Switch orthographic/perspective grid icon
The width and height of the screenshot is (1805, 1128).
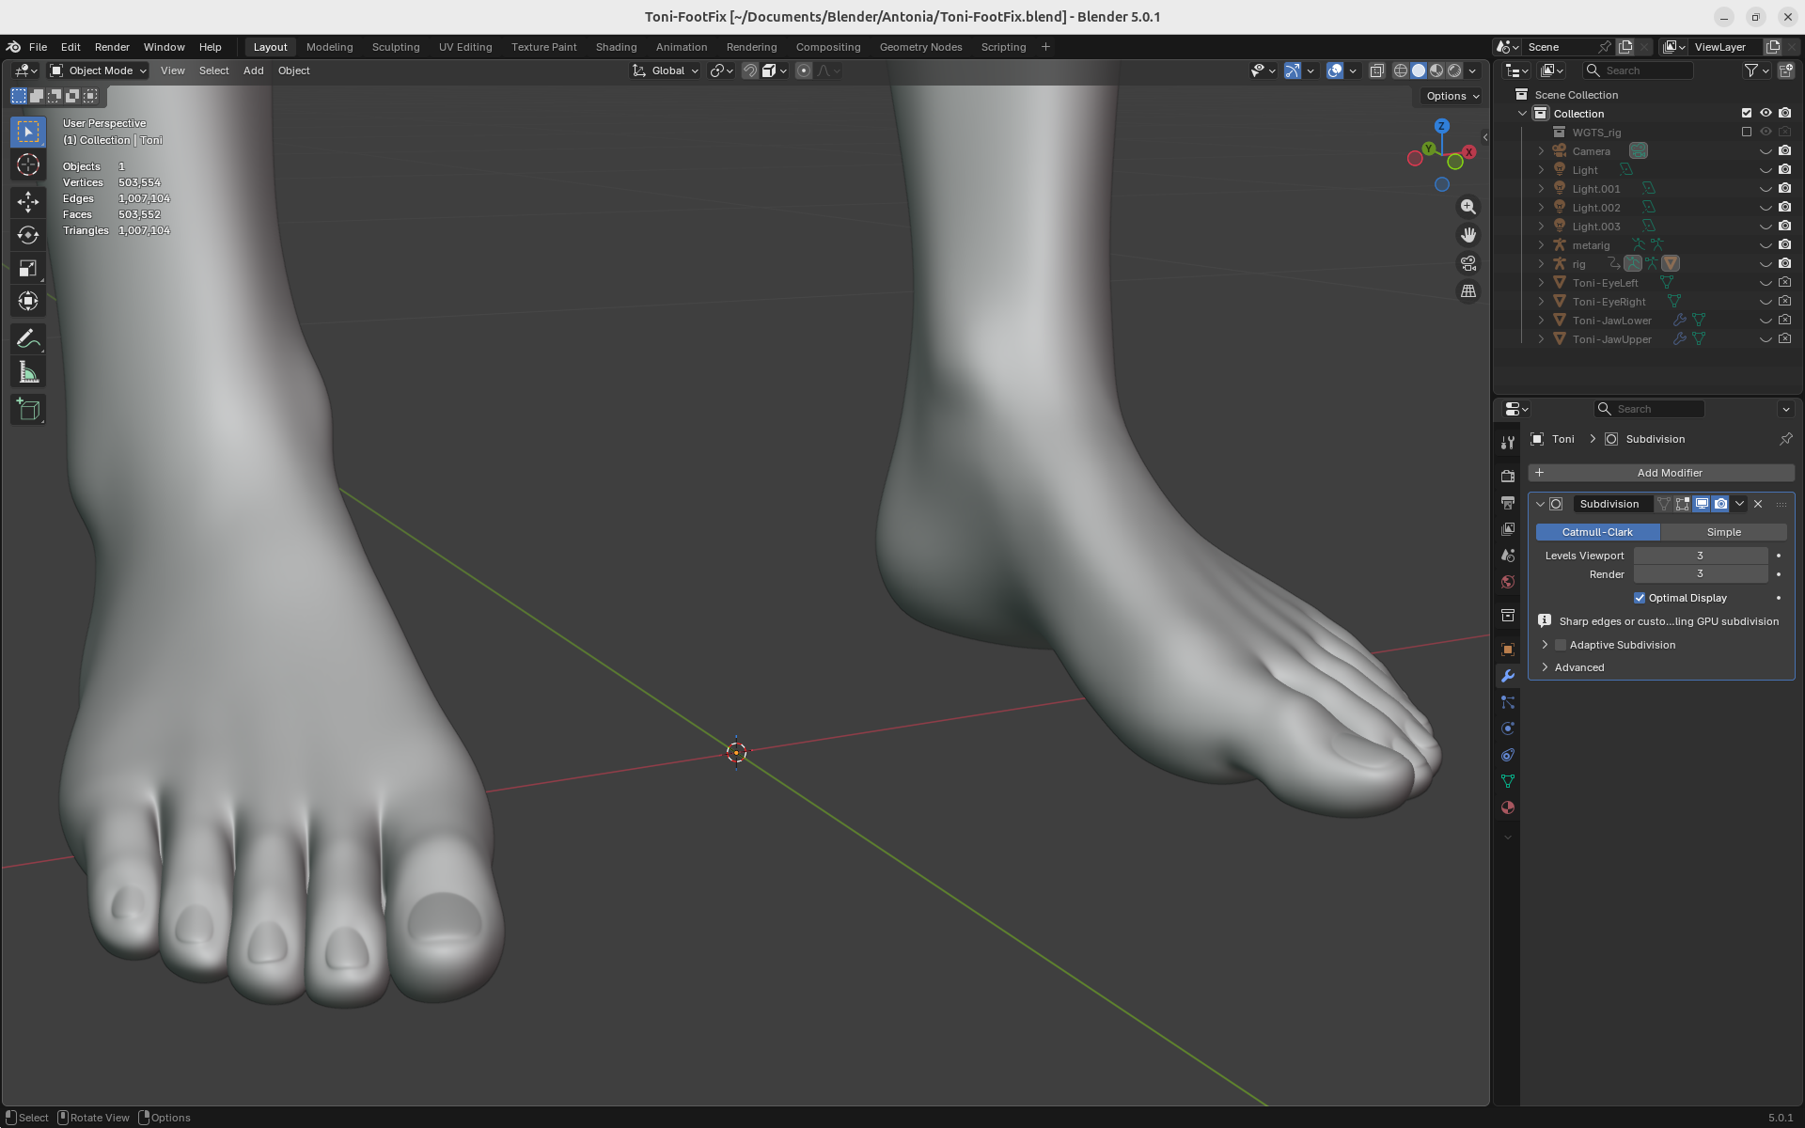coord(1468,291)
